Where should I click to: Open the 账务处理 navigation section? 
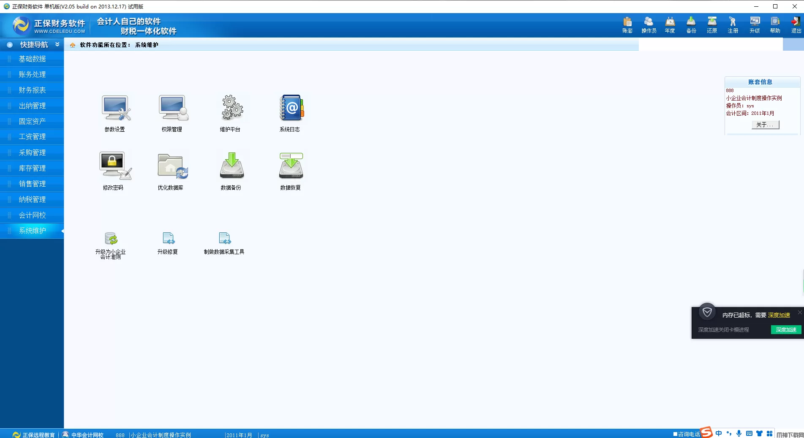click(32, 74)
